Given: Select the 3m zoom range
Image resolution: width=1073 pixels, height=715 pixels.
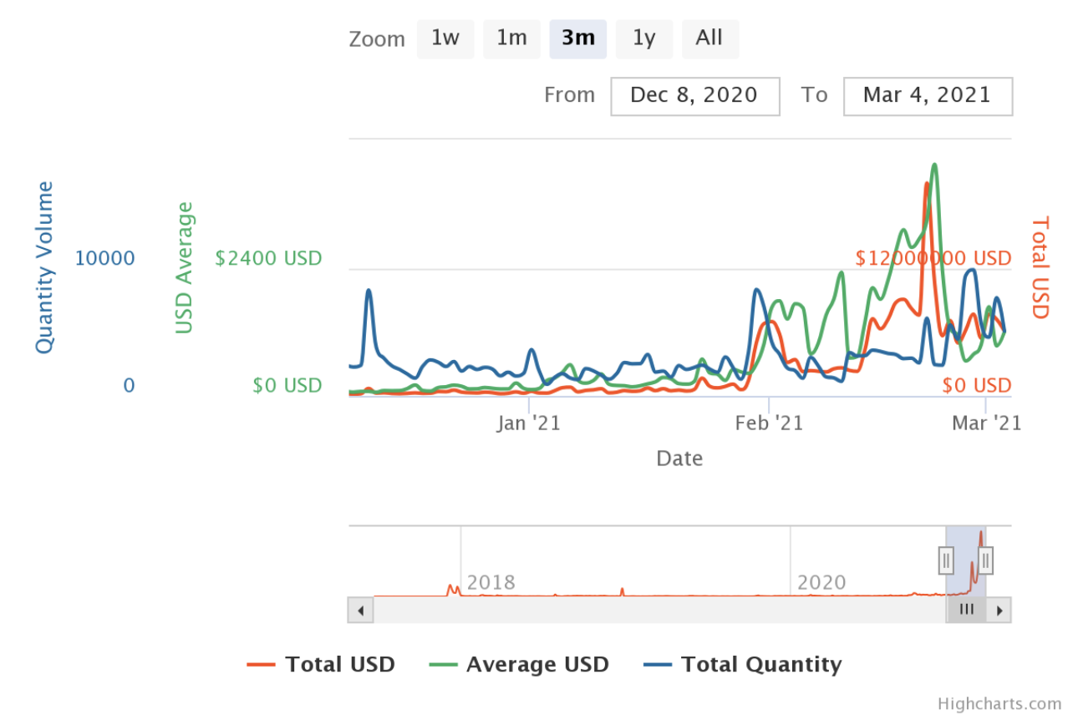Looking at the screenshot, I should coord(577,38).
